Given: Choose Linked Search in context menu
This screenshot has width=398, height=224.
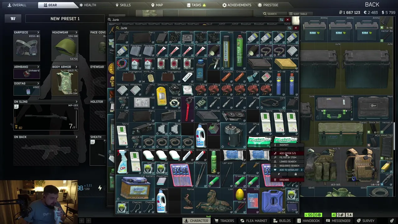Looking at the screenshot, I should 288,161.
